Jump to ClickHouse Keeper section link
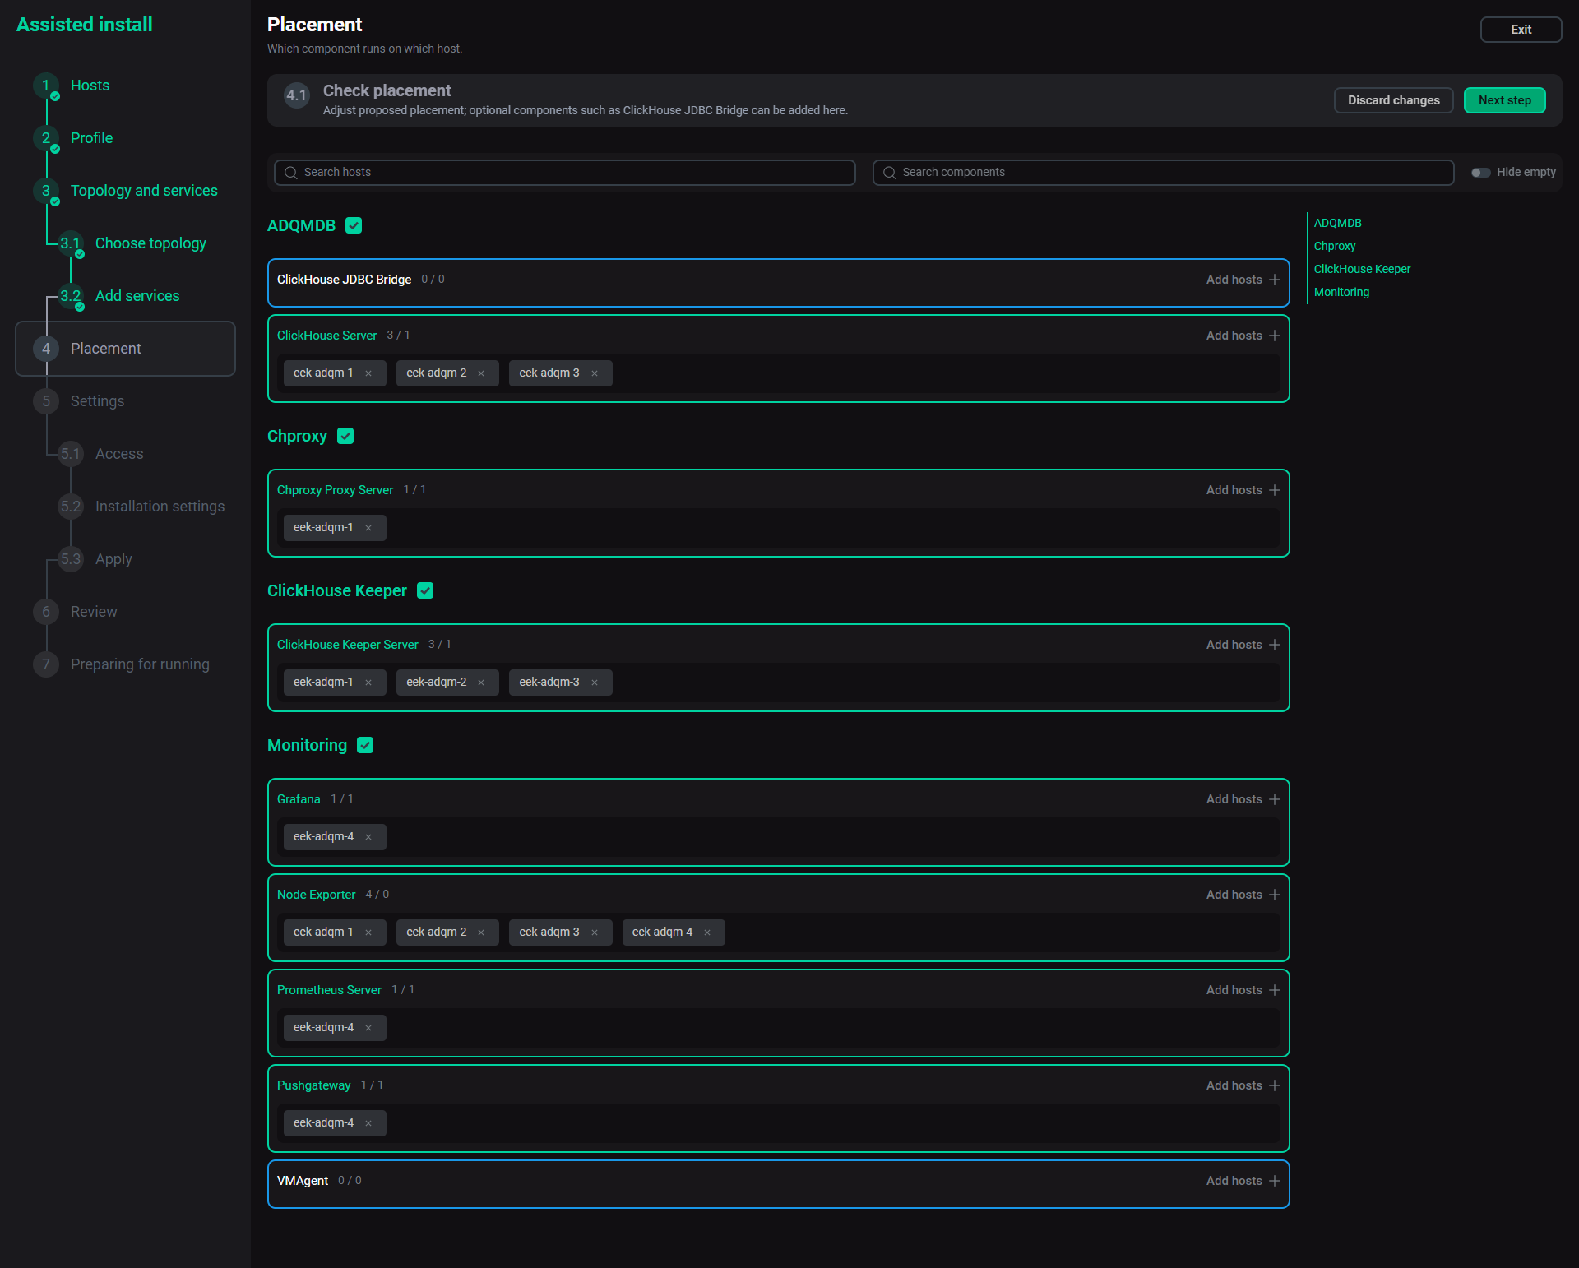1579x1268 pixels. point(1362,269)
